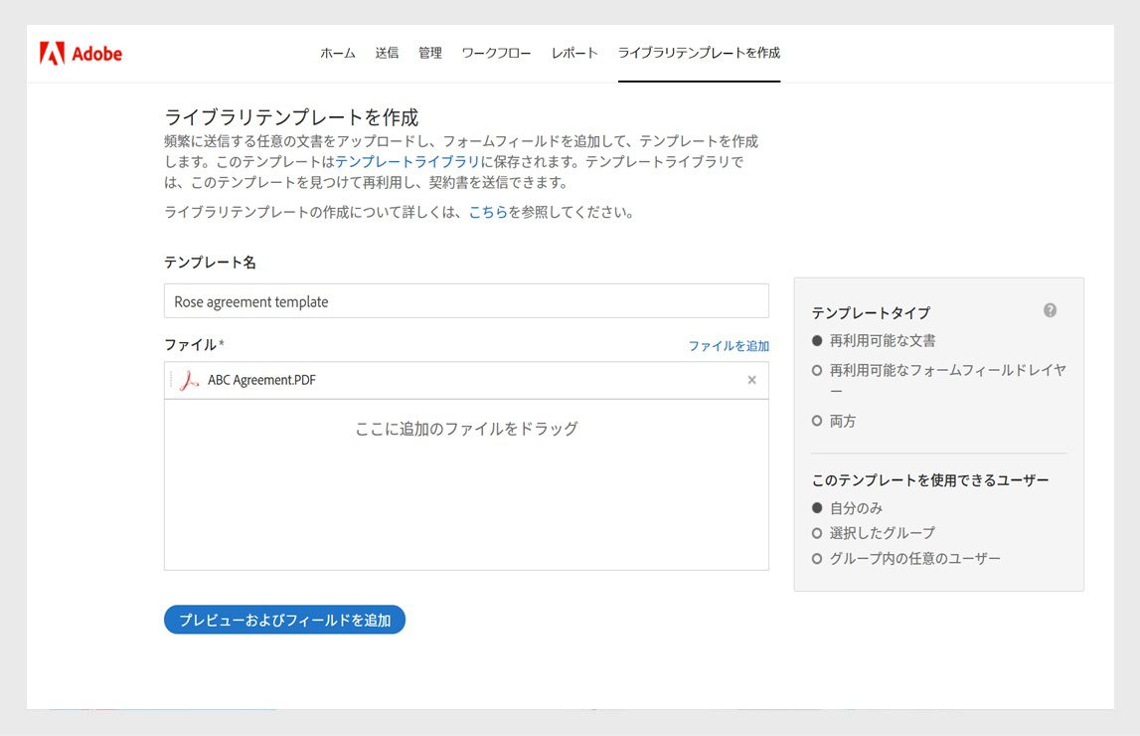Open the 管理 page
Screen dimensions: 1140x736
[430, 54]
